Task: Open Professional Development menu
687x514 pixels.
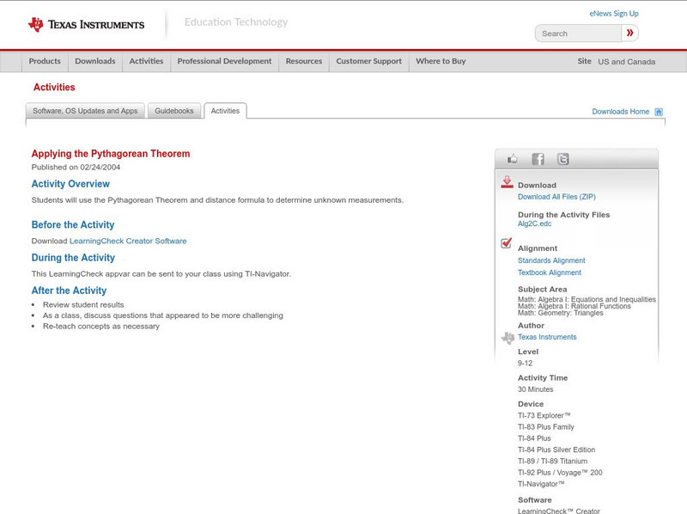Action: pyautogui.click(x=224, y=61)
